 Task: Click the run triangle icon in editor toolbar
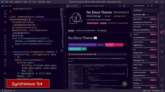(120, 6)
